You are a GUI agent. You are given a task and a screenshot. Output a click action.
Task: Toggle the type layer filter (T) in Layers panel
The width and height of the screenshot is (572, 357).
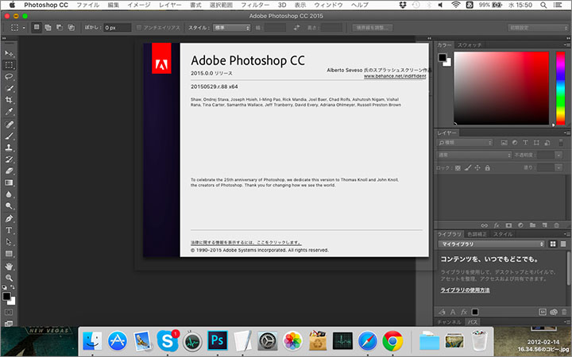click(525, 143)
